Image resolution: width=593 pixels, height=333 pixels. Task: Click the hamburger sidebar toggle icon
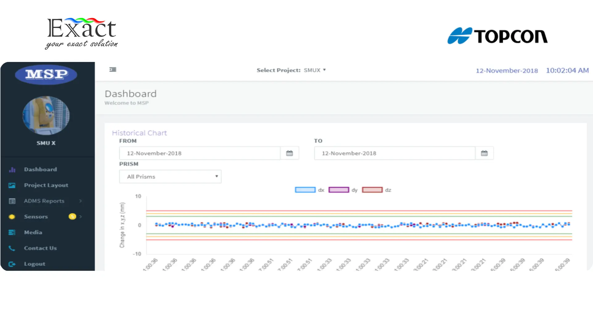point(113,70)
